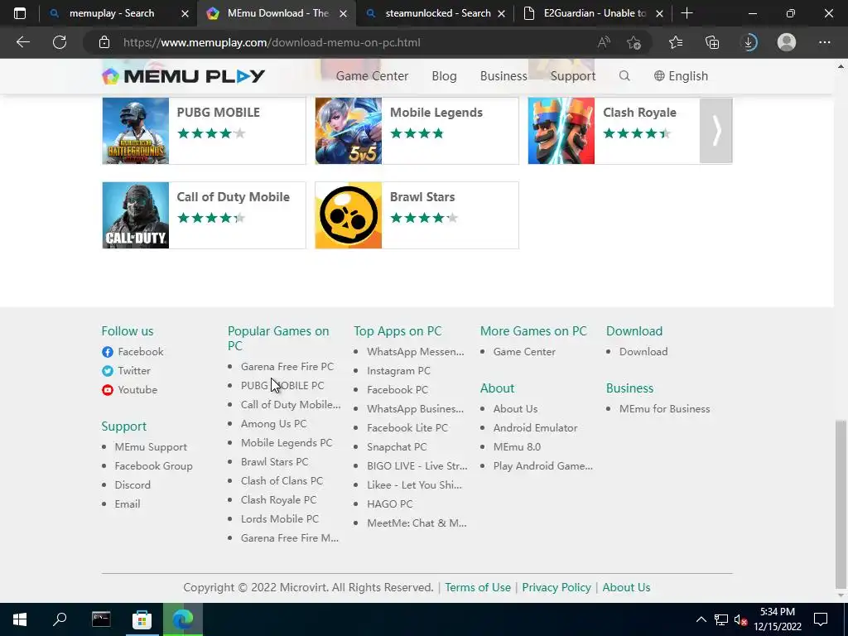Click the Mobile Legends game thumbnail
This screenshot has width=848, height=636.
click(349, 131)
